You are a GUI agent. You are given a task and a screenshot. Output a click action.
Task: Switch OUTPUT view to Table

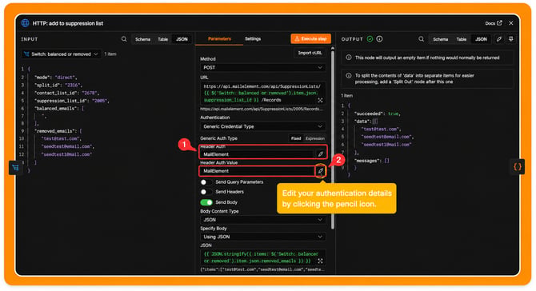click(461, 39)
